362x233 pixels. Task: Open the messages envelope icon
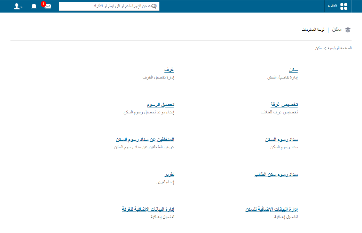tap(48, 6)
